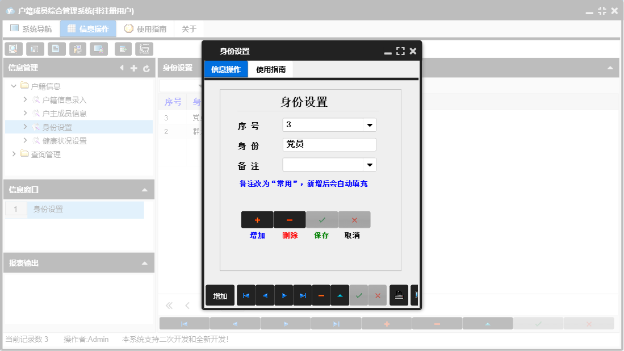Image resolution: width=624 pixels, height=351 pixels.
Task: Advance to the next record with the arrow
Action: [x=283, y=295]
